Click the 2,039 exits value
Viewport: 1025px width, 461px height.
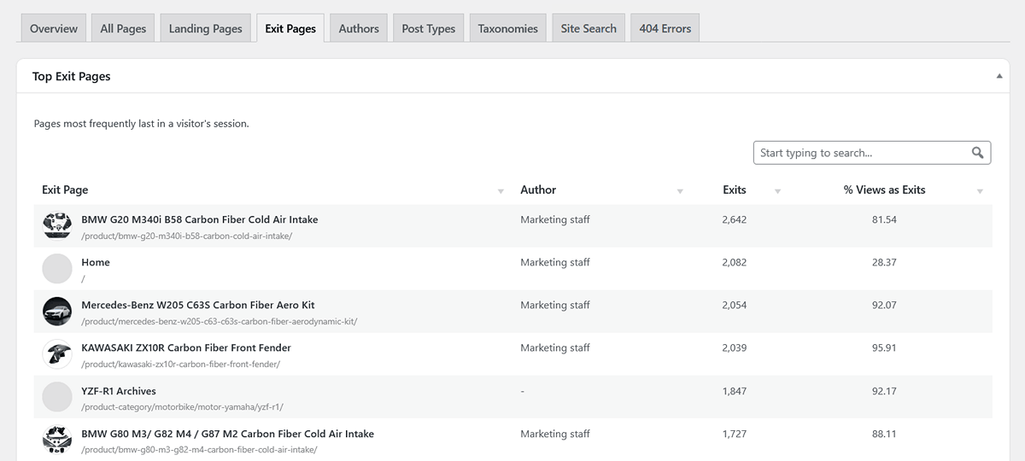coord(734,347)
